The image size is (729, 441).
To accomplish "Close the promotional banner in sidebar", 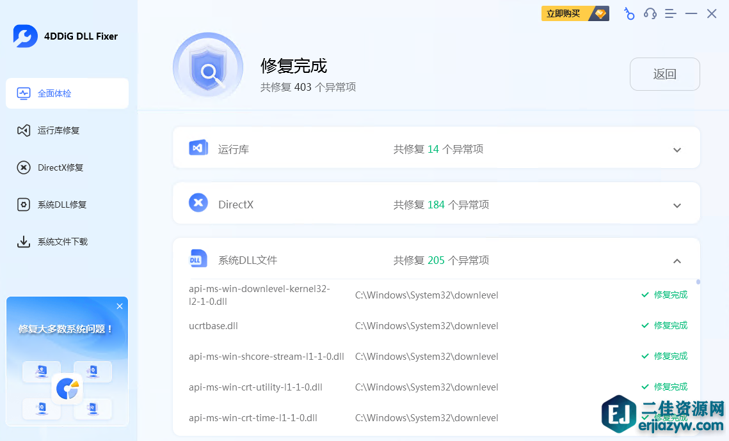I will [120, 306].
